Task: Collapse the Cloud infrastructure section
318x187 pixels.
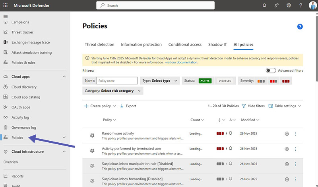Action: [x=64, y=152]
